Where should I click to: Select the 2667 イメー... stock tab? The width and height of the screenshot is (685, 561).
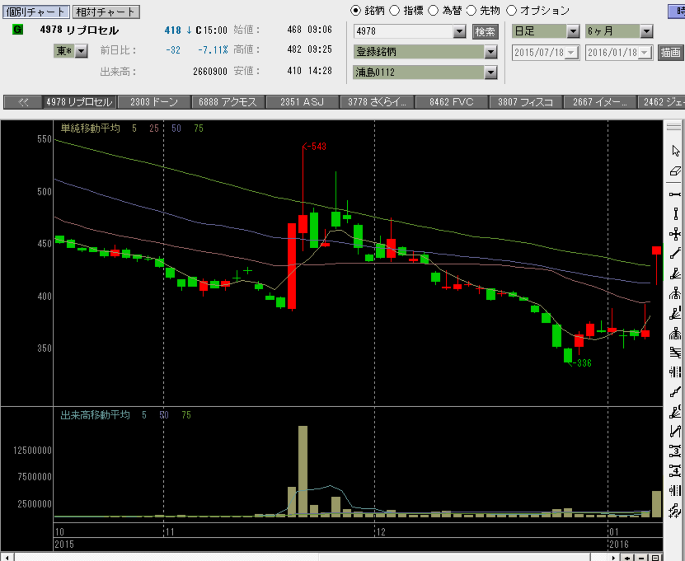pos(600,102)
